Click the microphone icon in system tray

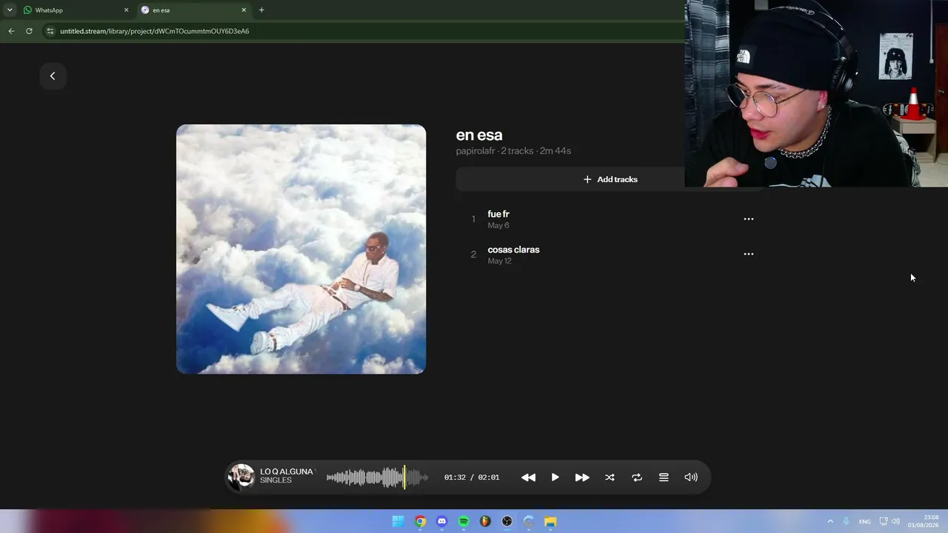point(846,521)
